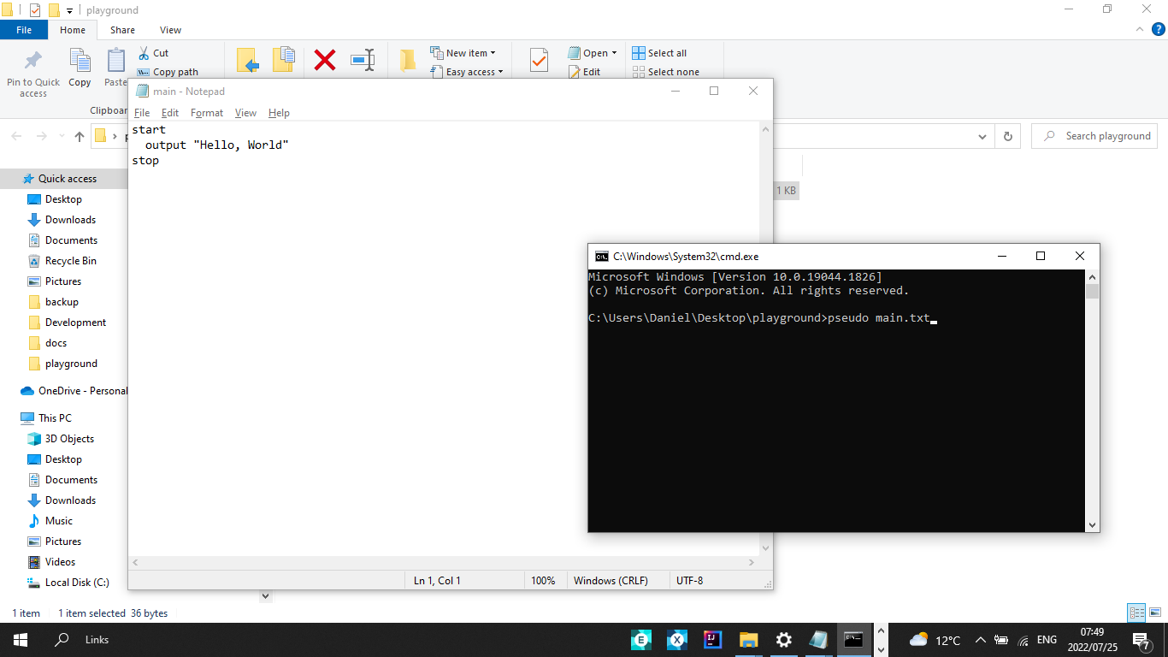The image size is (1168, 657).
Task: Open notification center icon
Action: (1141, 639)
